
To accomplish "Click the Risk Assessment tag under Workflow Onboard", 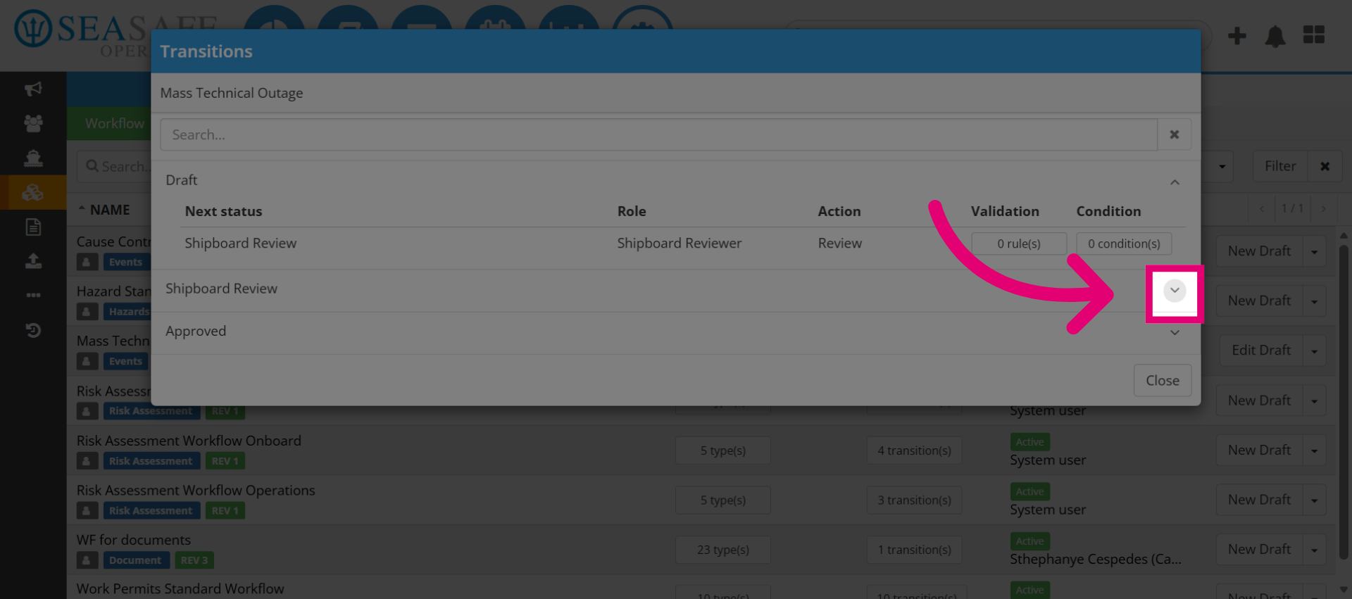I will pyautogui.click(x=151, y=461).
